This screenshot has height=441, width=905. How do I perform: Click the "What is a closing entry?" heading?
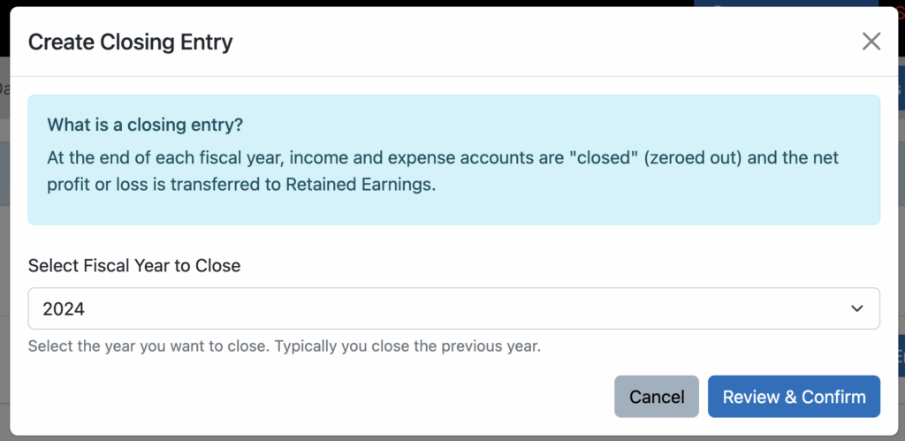pyautogui.click(x=145, y=124)
